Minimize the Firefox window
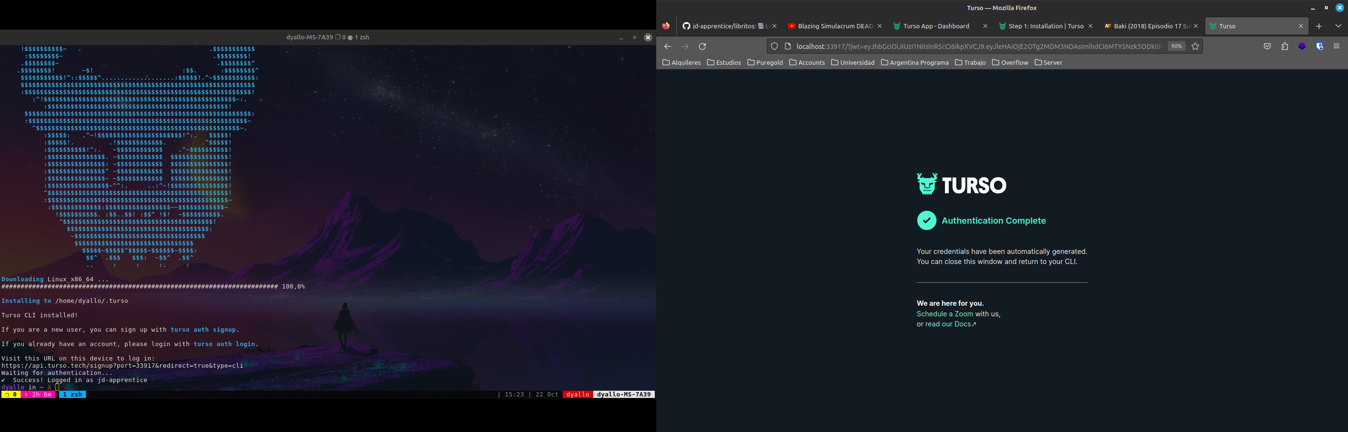Image resolution: width=1348 pixels, height=432 pixels. point(1313,8)
